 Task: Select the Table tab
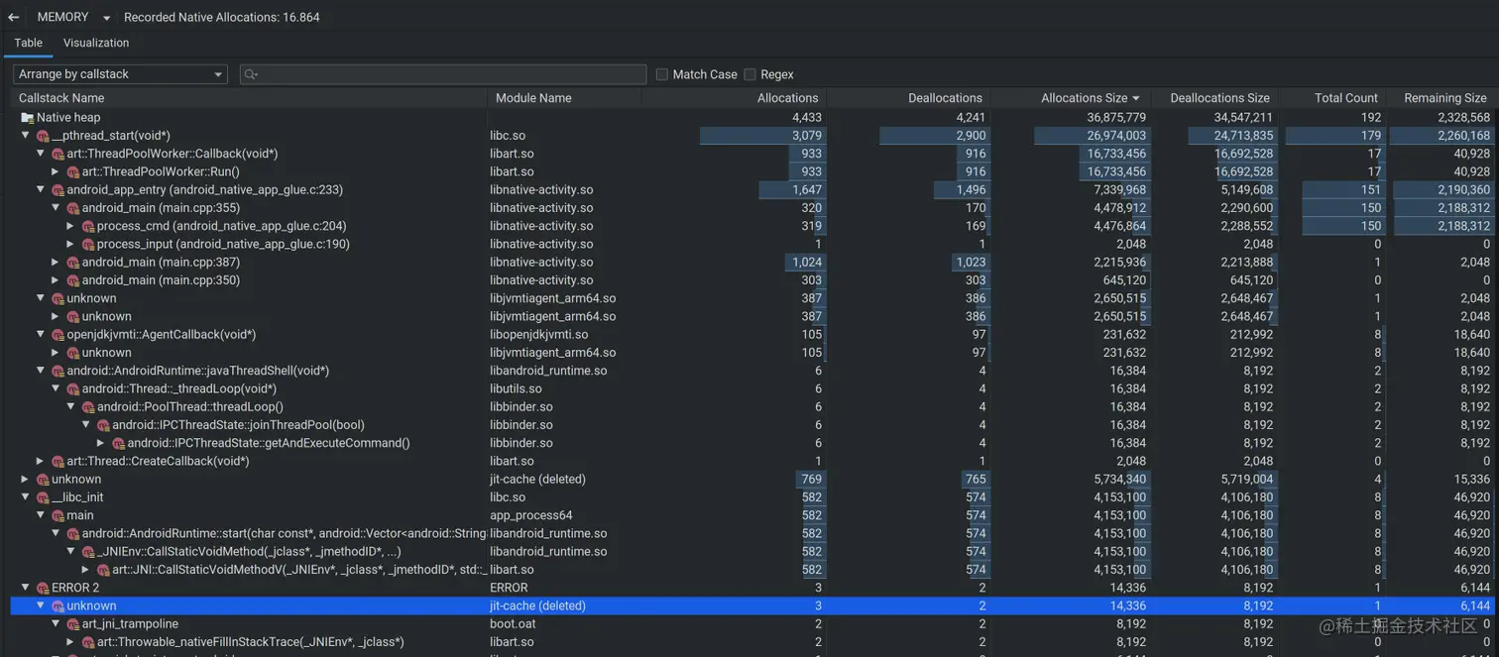coord(28,43)
